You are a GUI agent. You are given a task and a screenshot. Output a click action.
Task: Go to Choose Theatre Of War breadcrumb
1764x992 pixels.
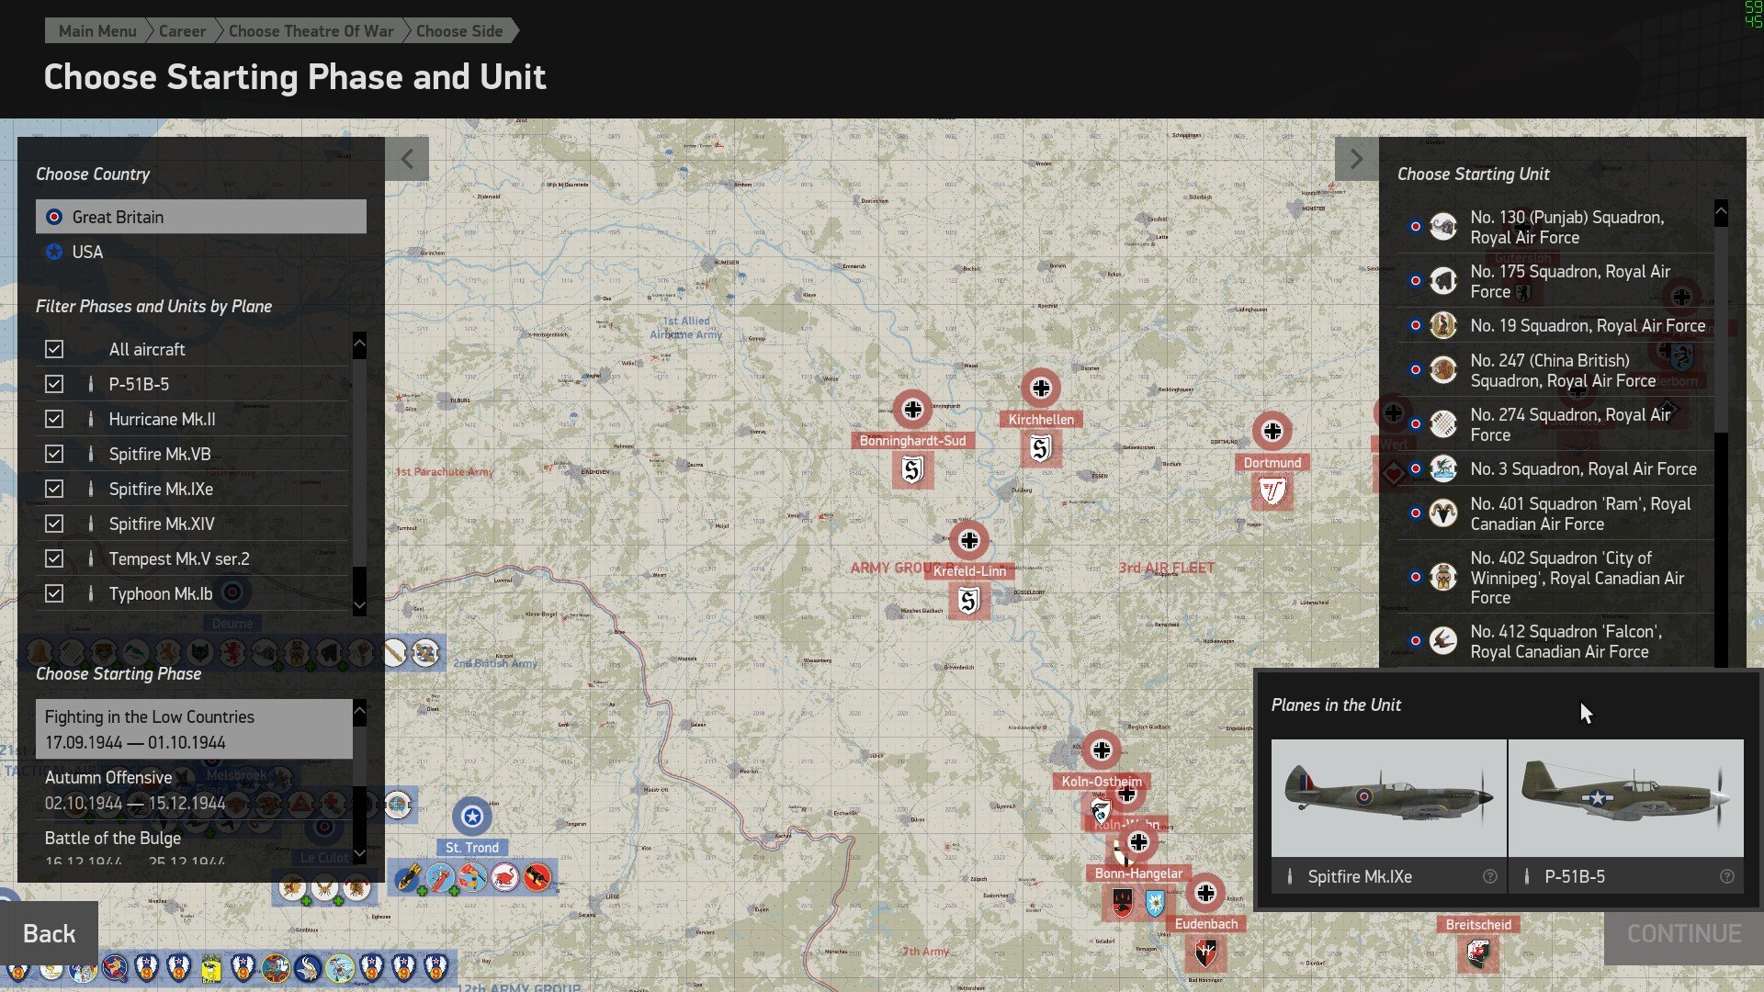[x=311, y=31]
